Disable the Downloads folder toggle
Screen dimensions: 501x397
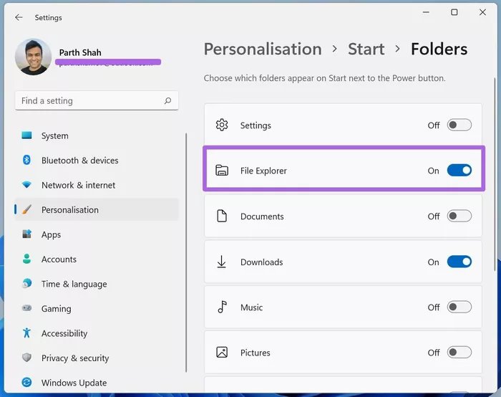coord(459,262)
